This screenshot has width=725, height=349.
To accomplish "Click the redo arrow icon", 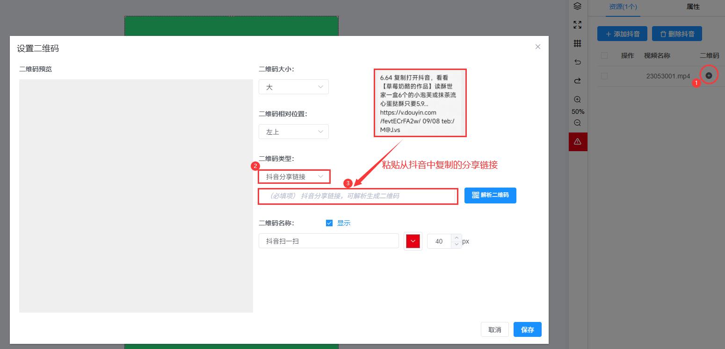I will (x=578, y=81).
